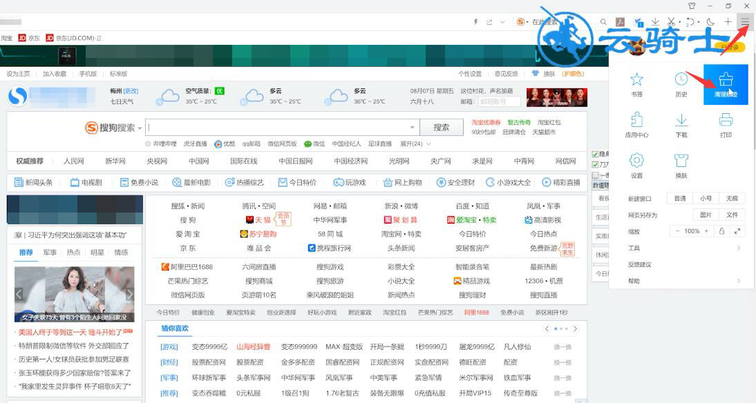Toggle night mode moon icon in toolbar
The width and height of the screenshot is (756, 403).
coord(710,21)
